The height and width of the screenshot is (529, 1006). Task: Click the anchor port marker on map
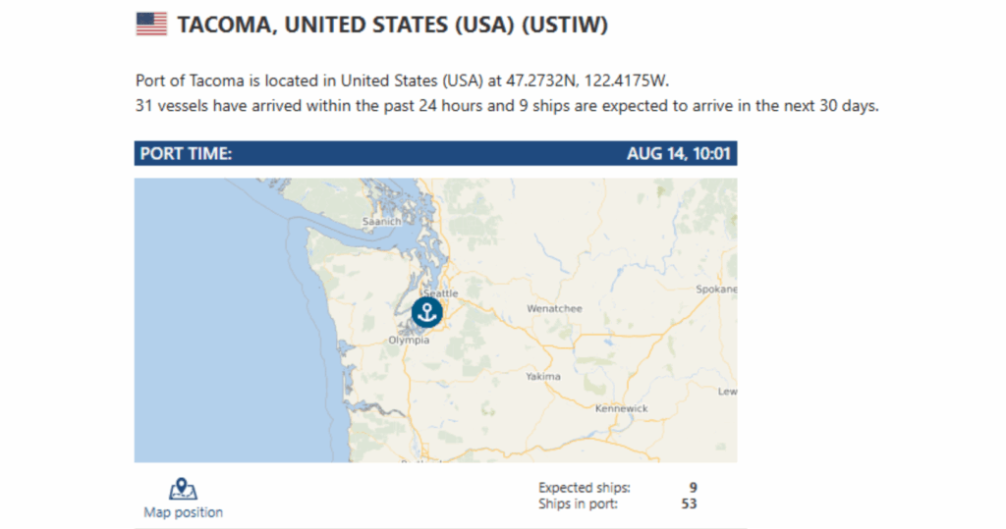[x=426, y=312]
